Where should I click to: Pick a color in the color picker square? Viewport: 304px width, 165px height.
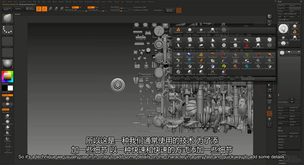click(7, 77)
